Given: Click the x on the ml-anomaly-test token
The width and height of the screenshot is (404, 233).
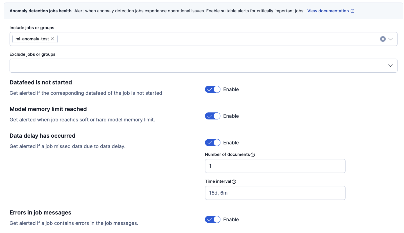Looking at the screenshot, I should click(x=53, y=39).
